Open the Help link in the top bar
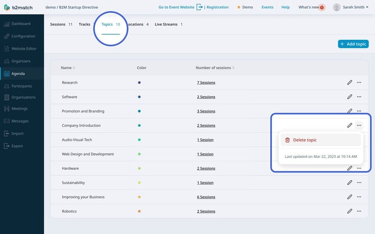The width and height of the screenshot is (375, 234). pyautogui.click(x=285, y=7)
